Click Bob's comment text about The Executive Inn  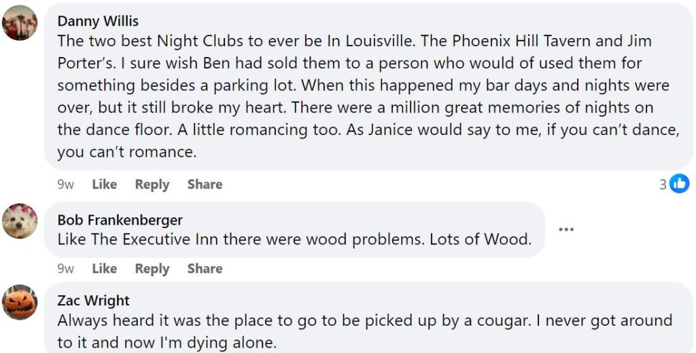click(294, 239)
